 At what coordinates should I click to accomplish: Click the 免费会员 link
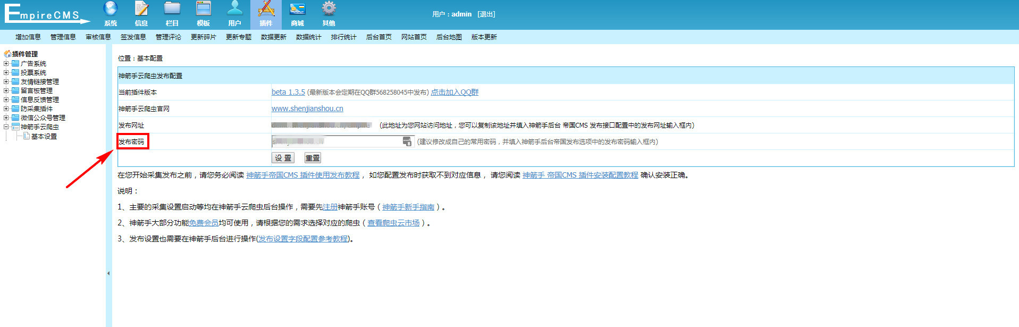coord(204,223)
